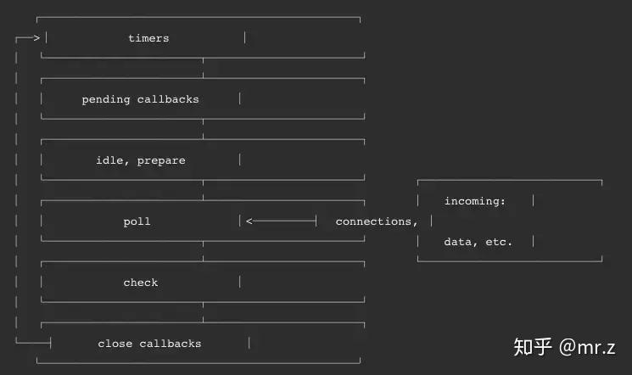Image resolution: width=632 pixels, height=375 pixels.
Task: Select the timers phase label
Action: point(148,38)
